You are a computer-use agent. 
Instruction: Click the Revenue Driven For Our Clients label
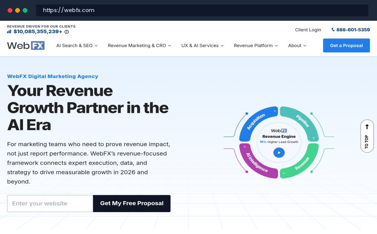coord(41,26)
